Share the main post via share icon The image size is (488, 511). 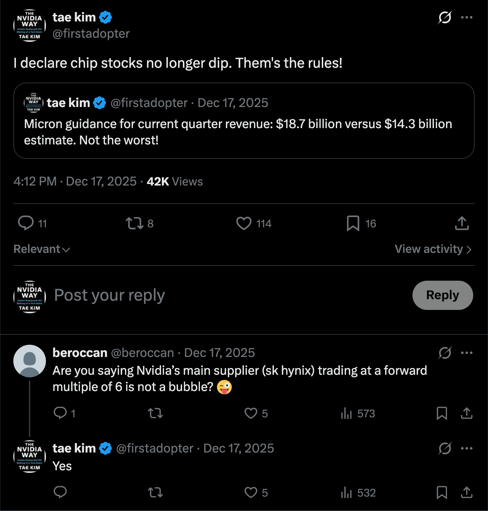462,223
